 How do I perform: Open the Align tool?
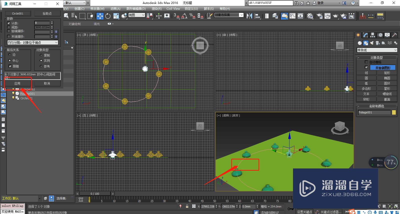pyautogui.click(x=257, y=16)
